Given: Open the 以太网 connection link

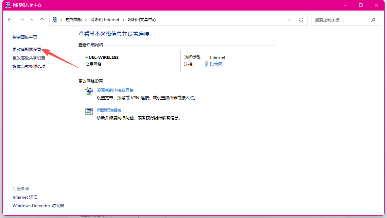Looking at the screenshot, I should [x=216, y=64].
